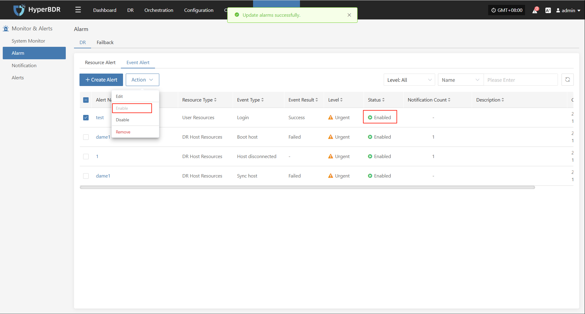Choose Disable from the Action menu

click(135, 120)
